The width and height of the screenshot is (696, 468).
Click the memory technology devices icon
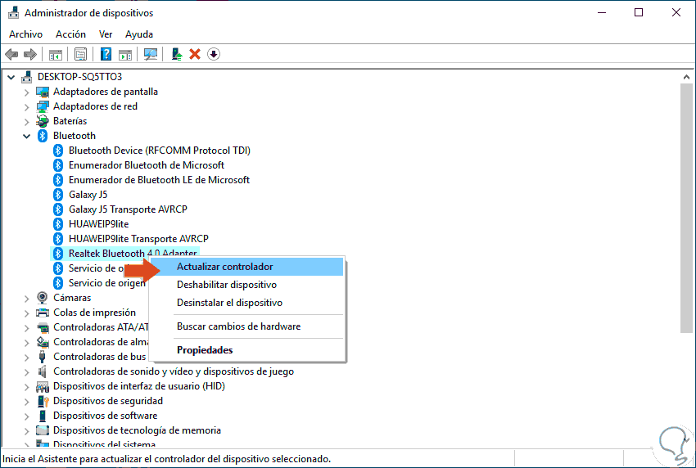(42, 430)
